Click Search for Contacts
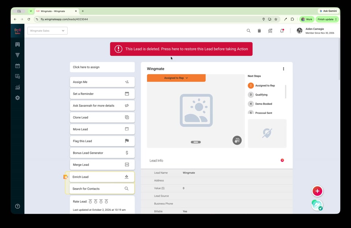The image size is (351, 228). [102, 189]
